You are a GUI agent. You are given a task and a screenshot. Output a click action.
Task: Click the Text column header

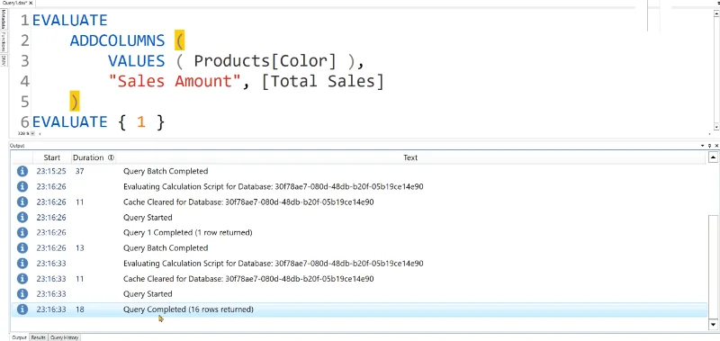pos(410,157)
